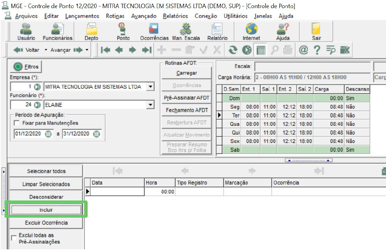The image size is (386, 250).
Task: Open date picker for 01/12/2020 field
Action: click(x=48, y=134)
